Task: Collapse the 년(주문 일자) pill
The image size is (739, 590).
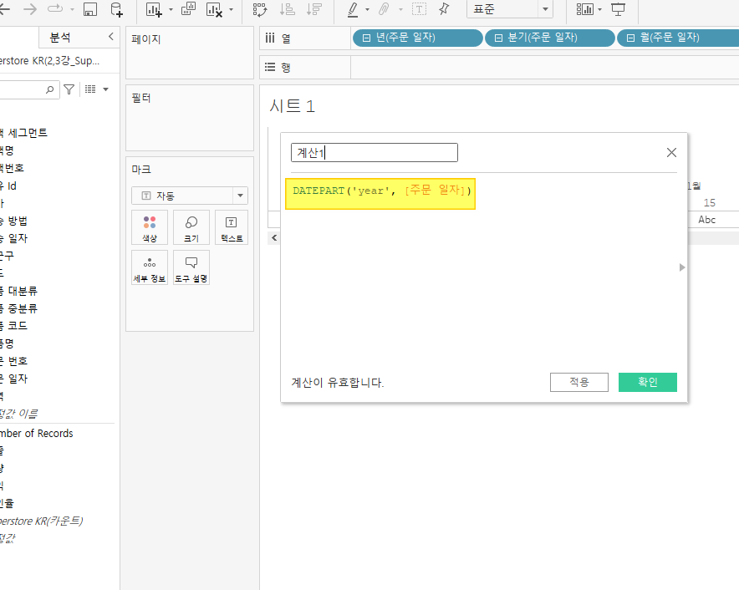Action: pos(366,38)
